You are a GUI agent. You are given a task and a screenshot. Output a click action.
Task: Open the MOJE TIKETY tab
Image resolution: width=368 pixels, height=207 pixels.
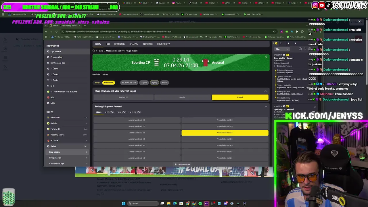tap(164, 44)
